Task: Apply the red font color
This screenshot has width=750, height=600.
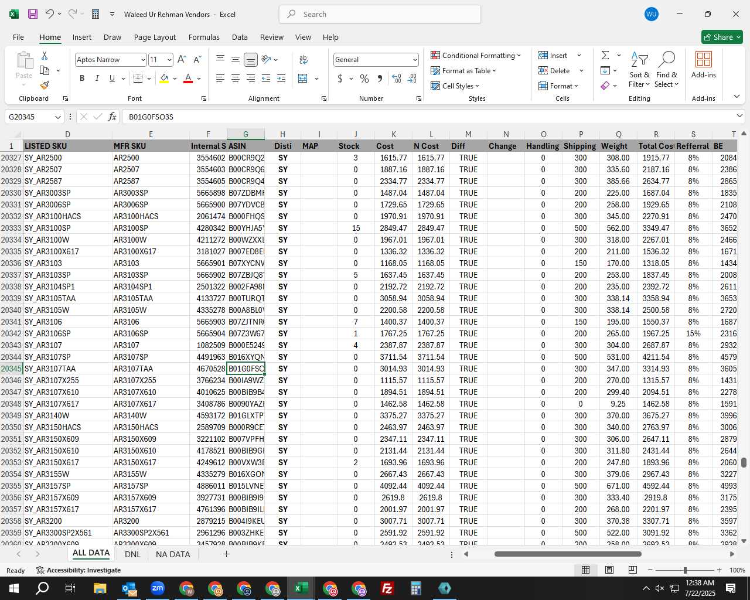Action: pos(188,79)
